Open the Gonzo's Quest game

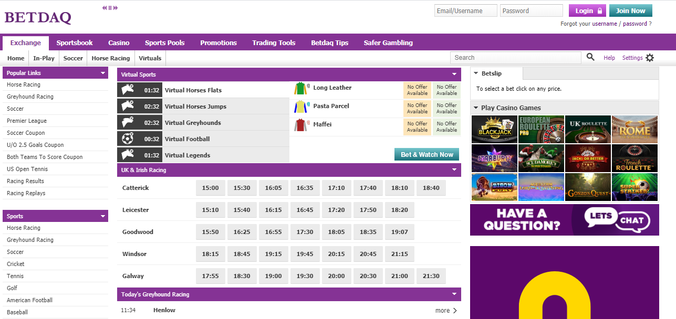(588, 187)
